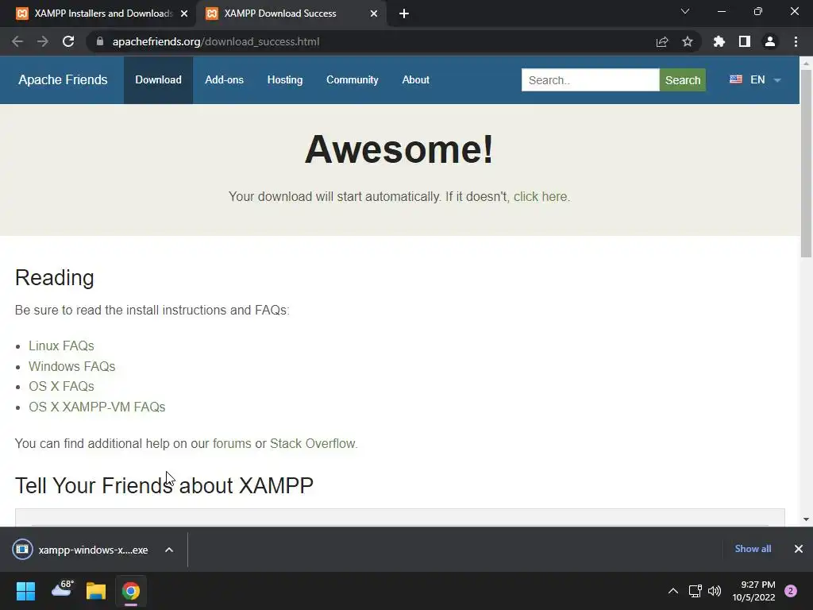The height and width of the screenshot is (610, 813).
Task: Click the US flag language icon
Action: pyautogui.click(x=736, y=79)
